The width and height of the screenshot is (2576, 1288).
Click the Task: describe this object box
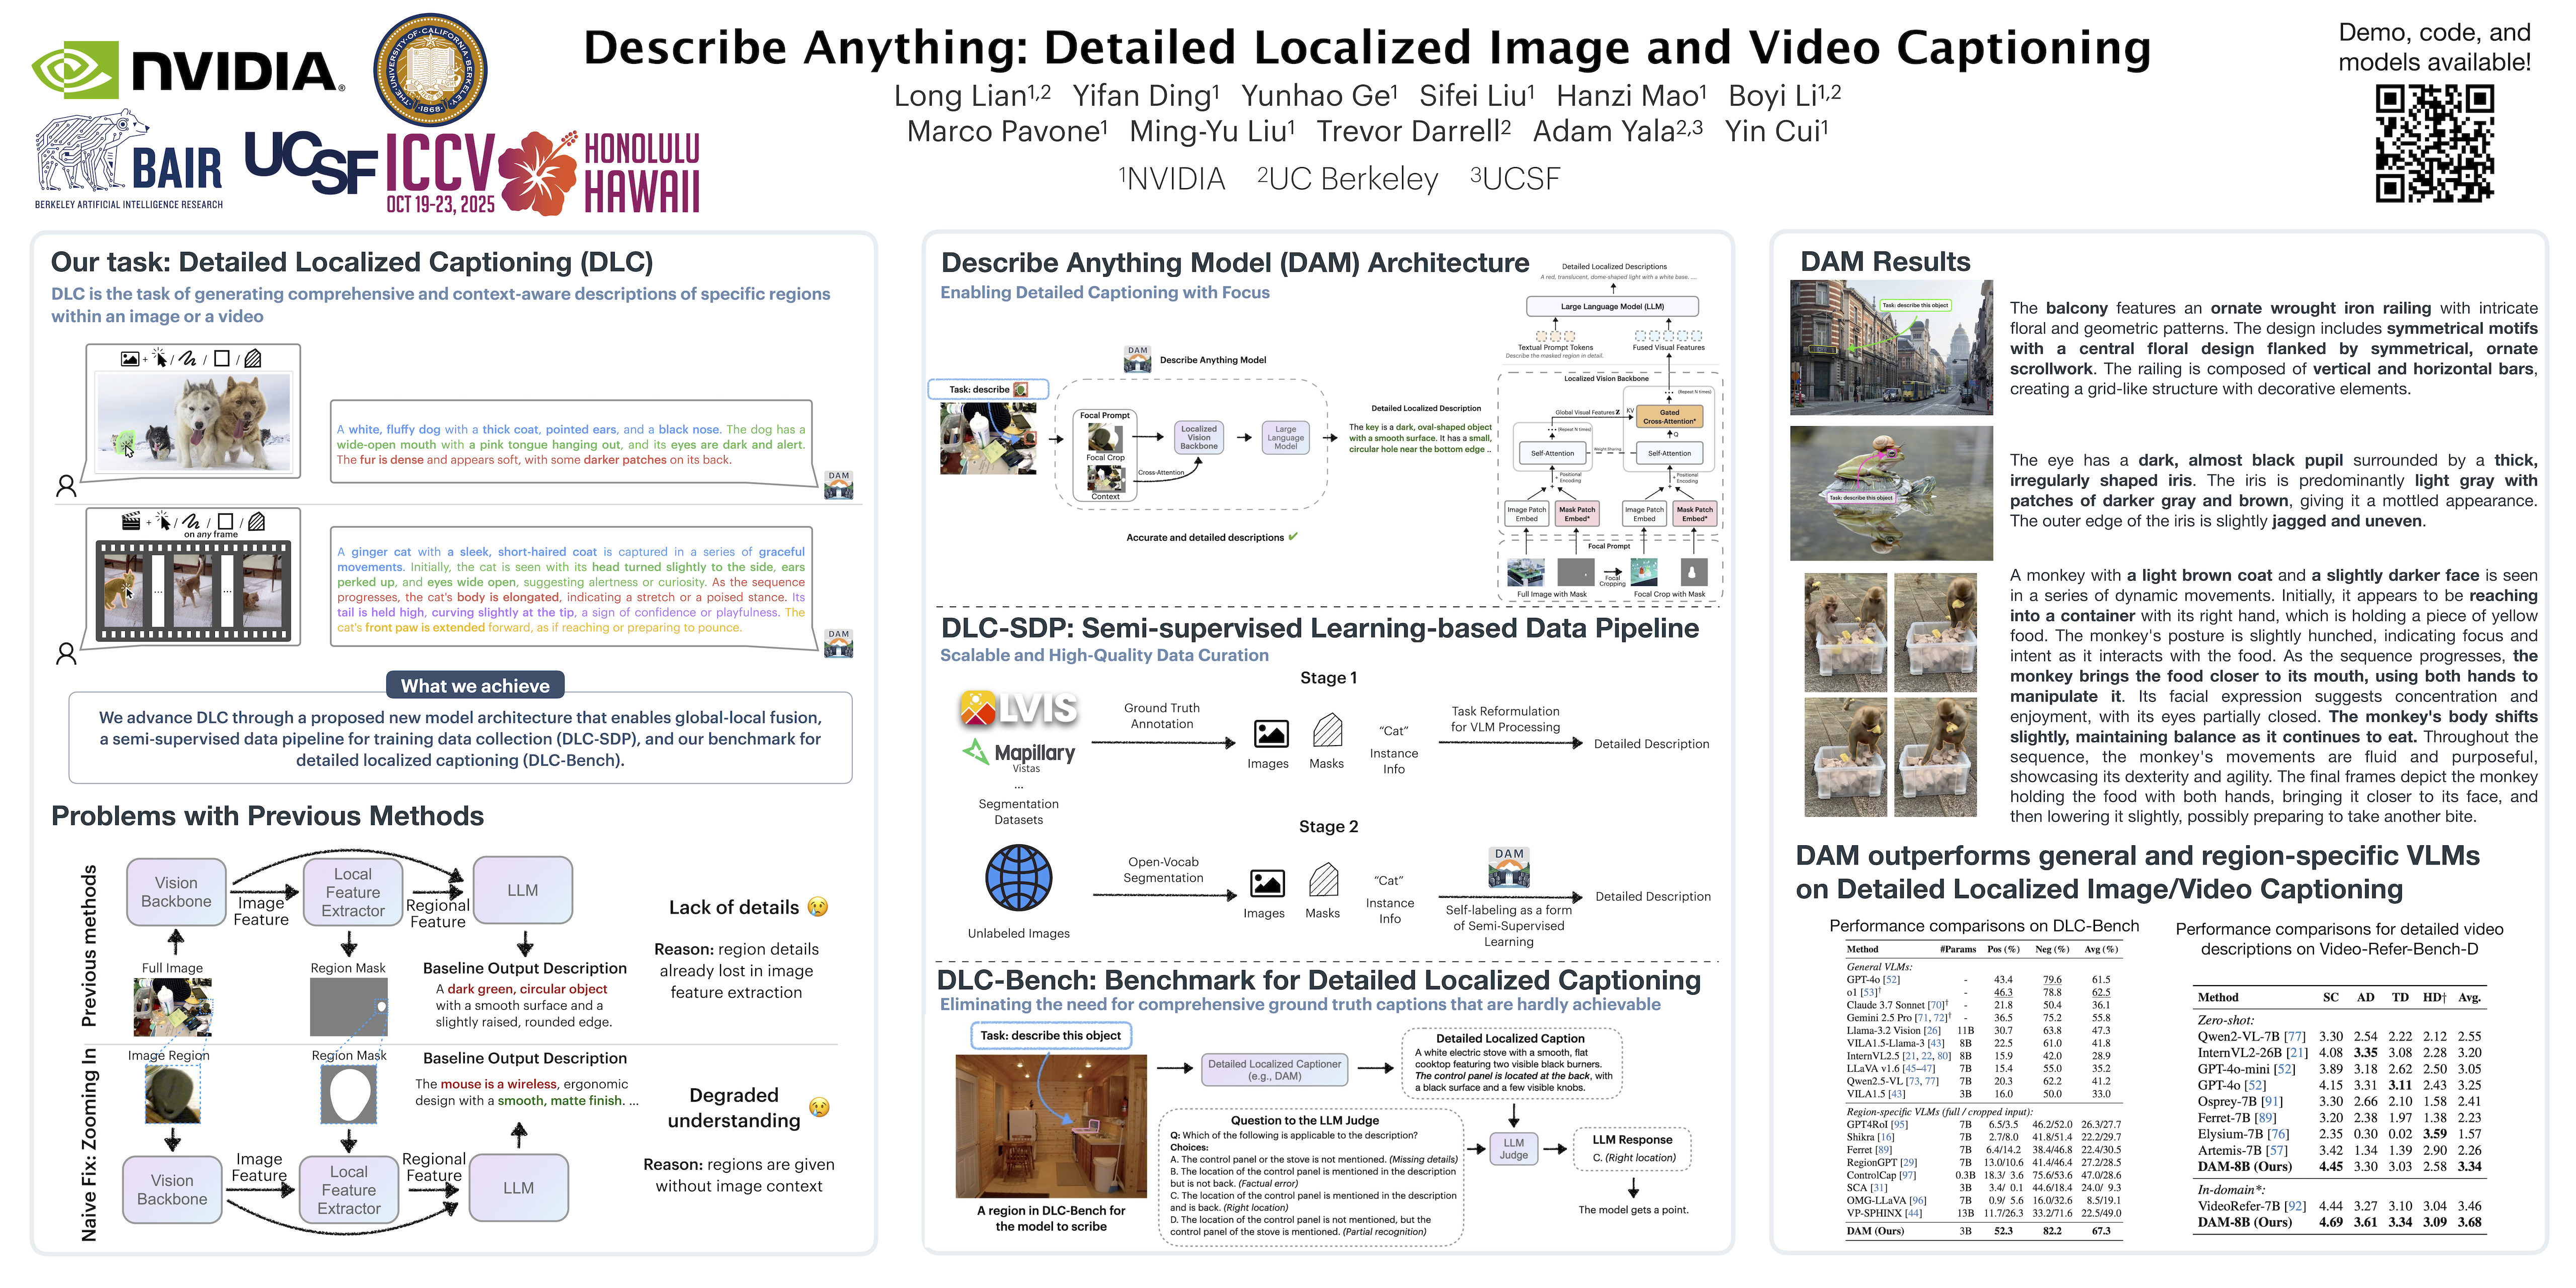[1050, 1035]
